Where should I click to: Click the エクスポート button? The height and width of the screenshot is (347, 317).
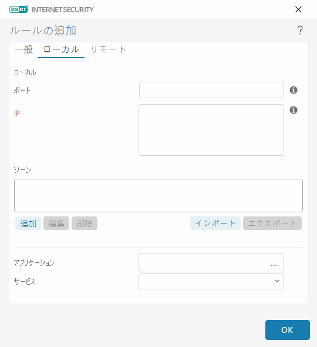point(272,223)
